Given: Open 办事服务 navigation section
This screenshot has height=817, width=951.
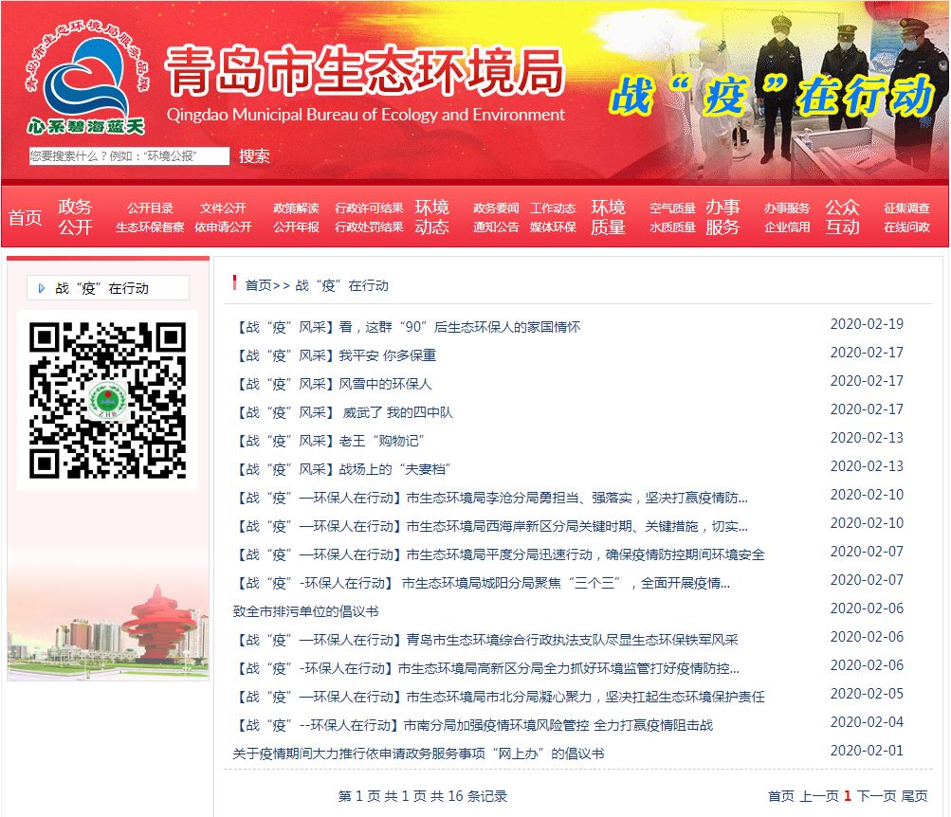Looking at the screenshot, I should (722, 217).
